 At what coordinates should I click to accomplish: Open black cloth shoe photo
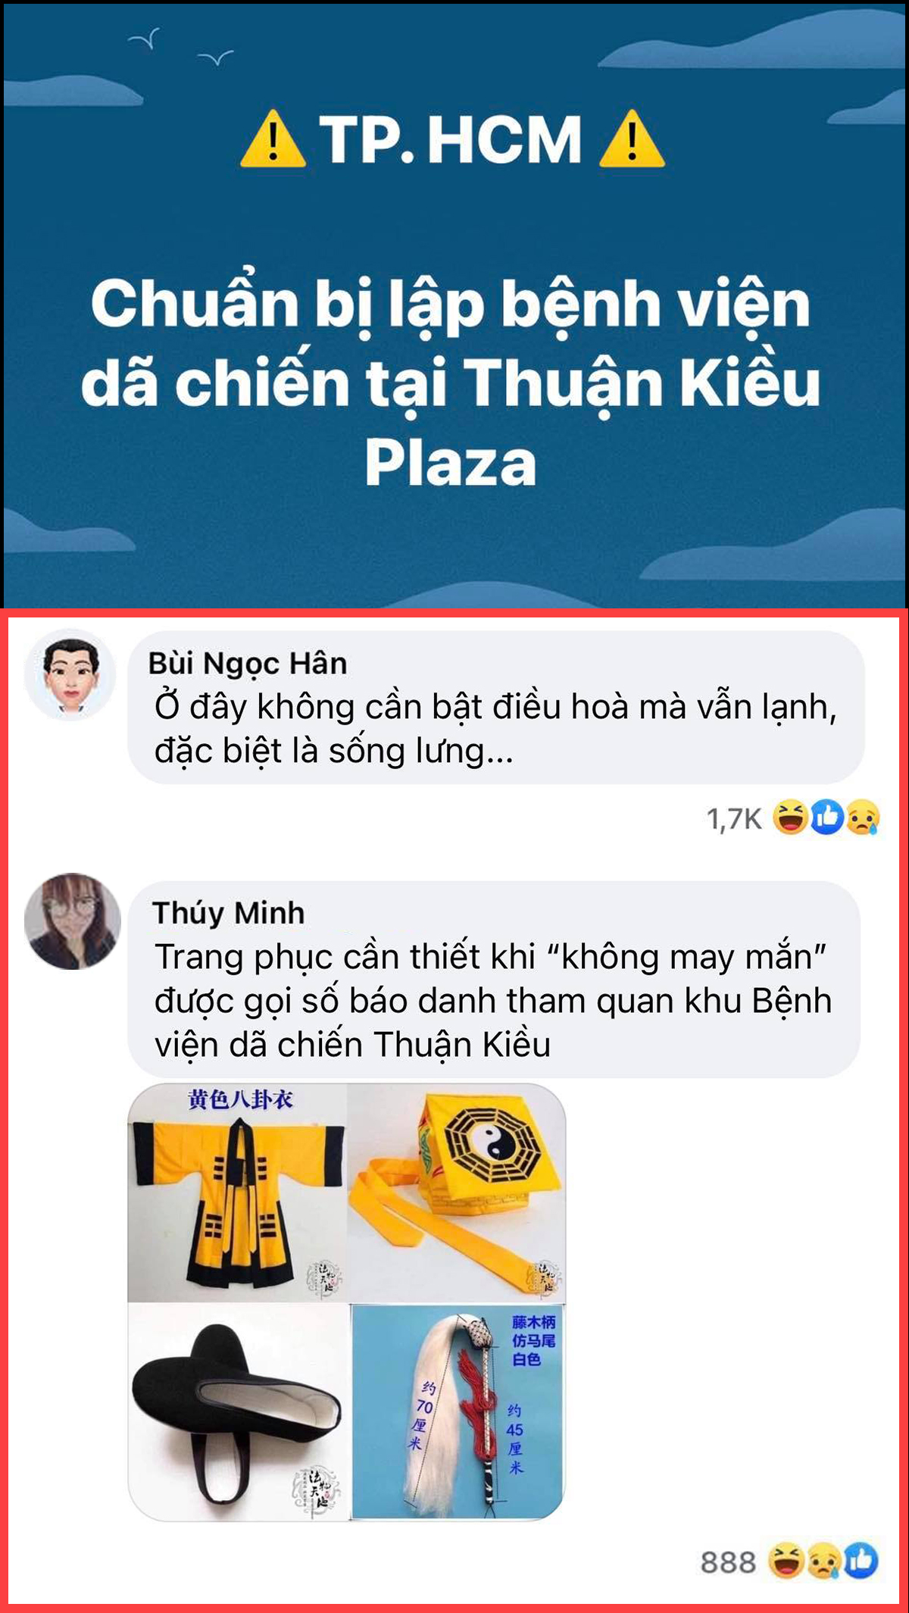(239, 1412)
